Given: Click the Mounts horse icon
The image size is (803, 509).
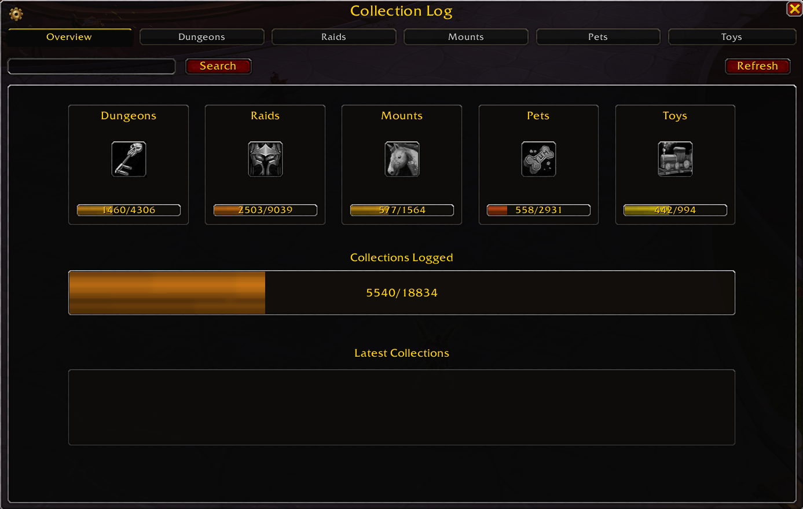Looking at the screenshot, I should tap(402, 159).
